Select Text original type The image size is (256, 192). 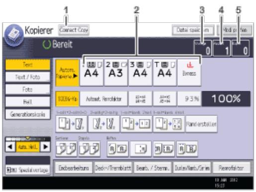(x=28, y=64)
